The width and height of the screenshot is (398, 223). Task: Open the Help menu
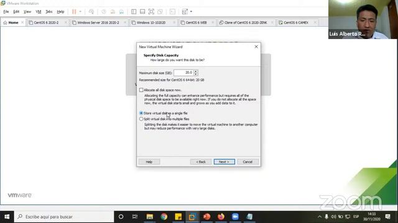[60, 12]
